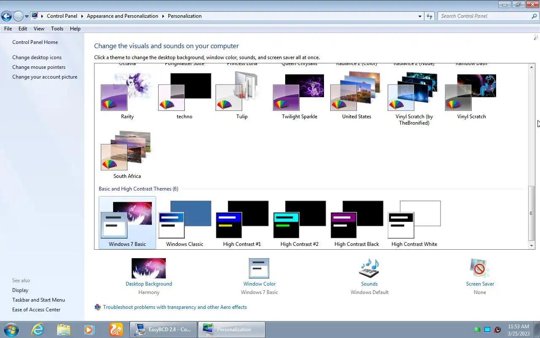
Task: Apply the High Contrast White theme
Action: click(414, 223)
